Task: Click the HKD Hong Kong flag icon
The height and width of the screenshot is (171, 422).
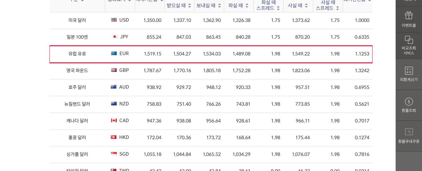Action: pos(114,137)
